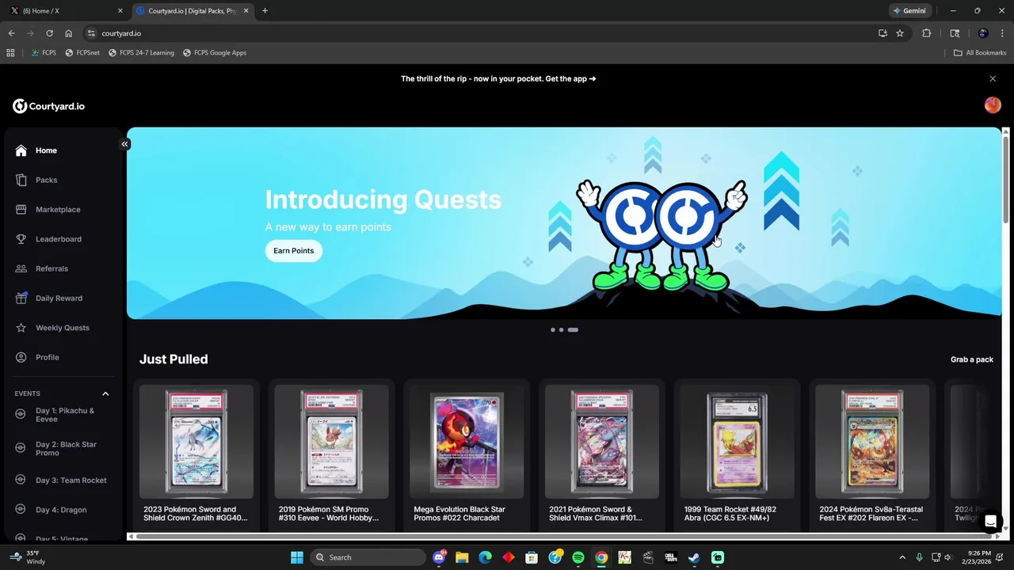
Task: Open the Gemini button
Action: pos(910,11)
